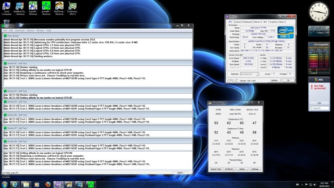Screen dimensions: 334x188
Task: Click the Worker #2 - Self-Test title bar
Action: [x=97, y=91]
